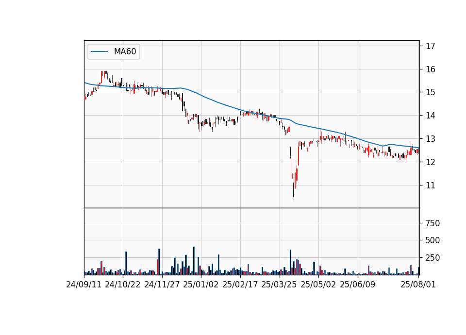Click the 25/03/25 date label
The height and width of the screenshot is (335, 466).
[279, 285]
